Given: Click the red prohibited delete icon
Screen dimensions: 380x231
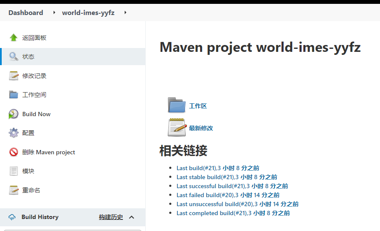Looking at the screenshot, I should pyautogui.click(x=14, y=152).
